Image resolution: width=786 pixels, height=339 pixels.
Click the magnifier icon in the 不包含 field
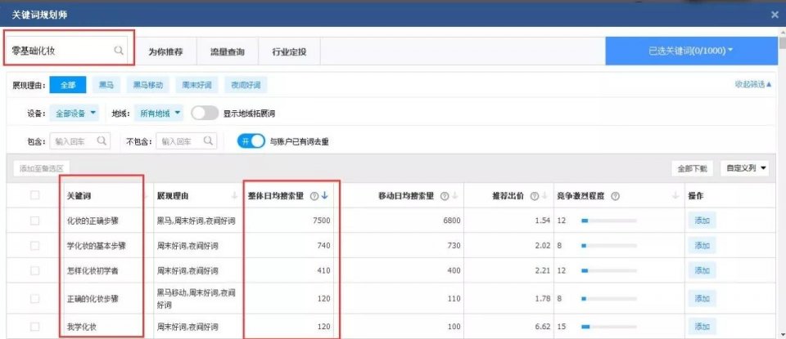209,141
